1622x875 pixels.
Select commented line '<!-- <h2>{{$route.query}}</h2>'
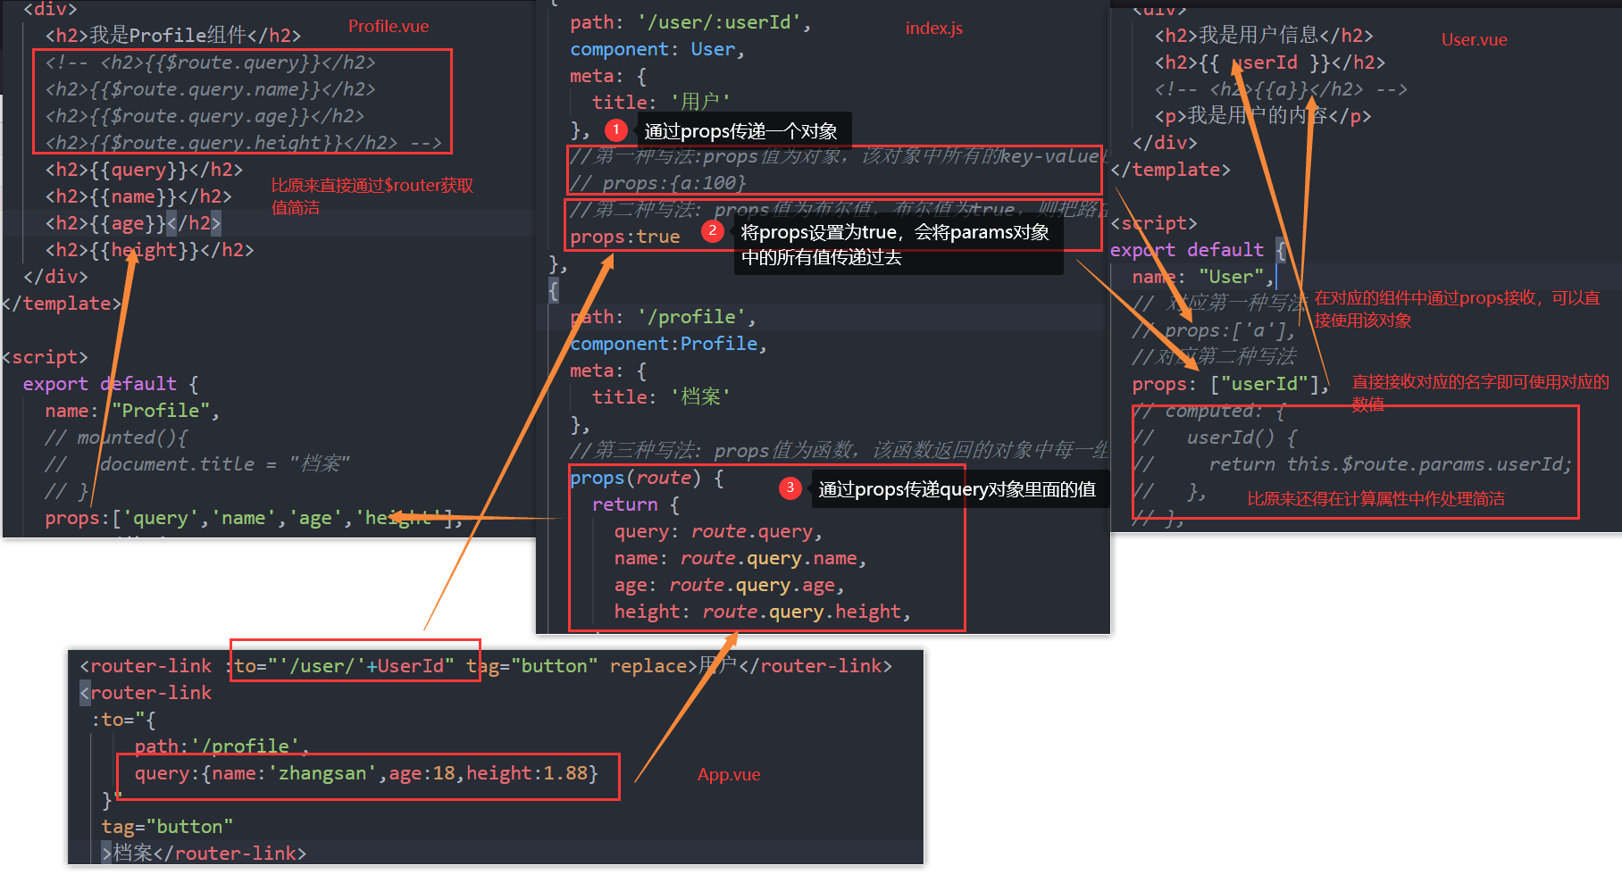pos(210,62)
